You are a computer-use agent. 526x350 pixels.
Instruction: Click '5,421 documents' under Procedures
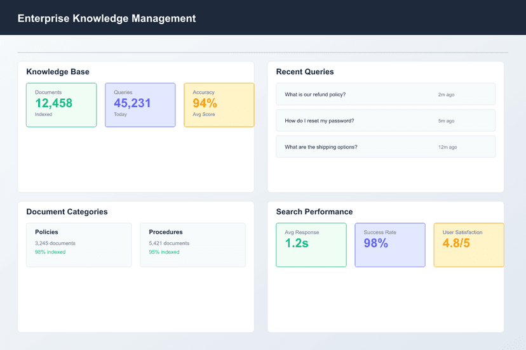tap(169, 243)
